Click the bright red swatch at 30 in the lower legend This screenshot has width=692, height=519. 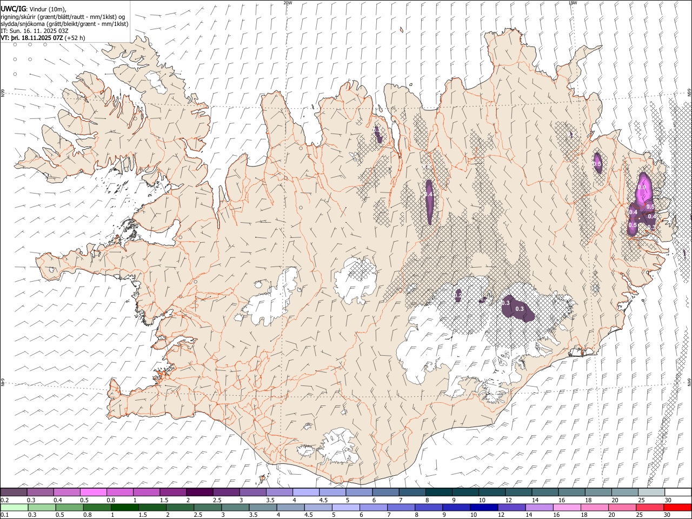click(677, 507)
